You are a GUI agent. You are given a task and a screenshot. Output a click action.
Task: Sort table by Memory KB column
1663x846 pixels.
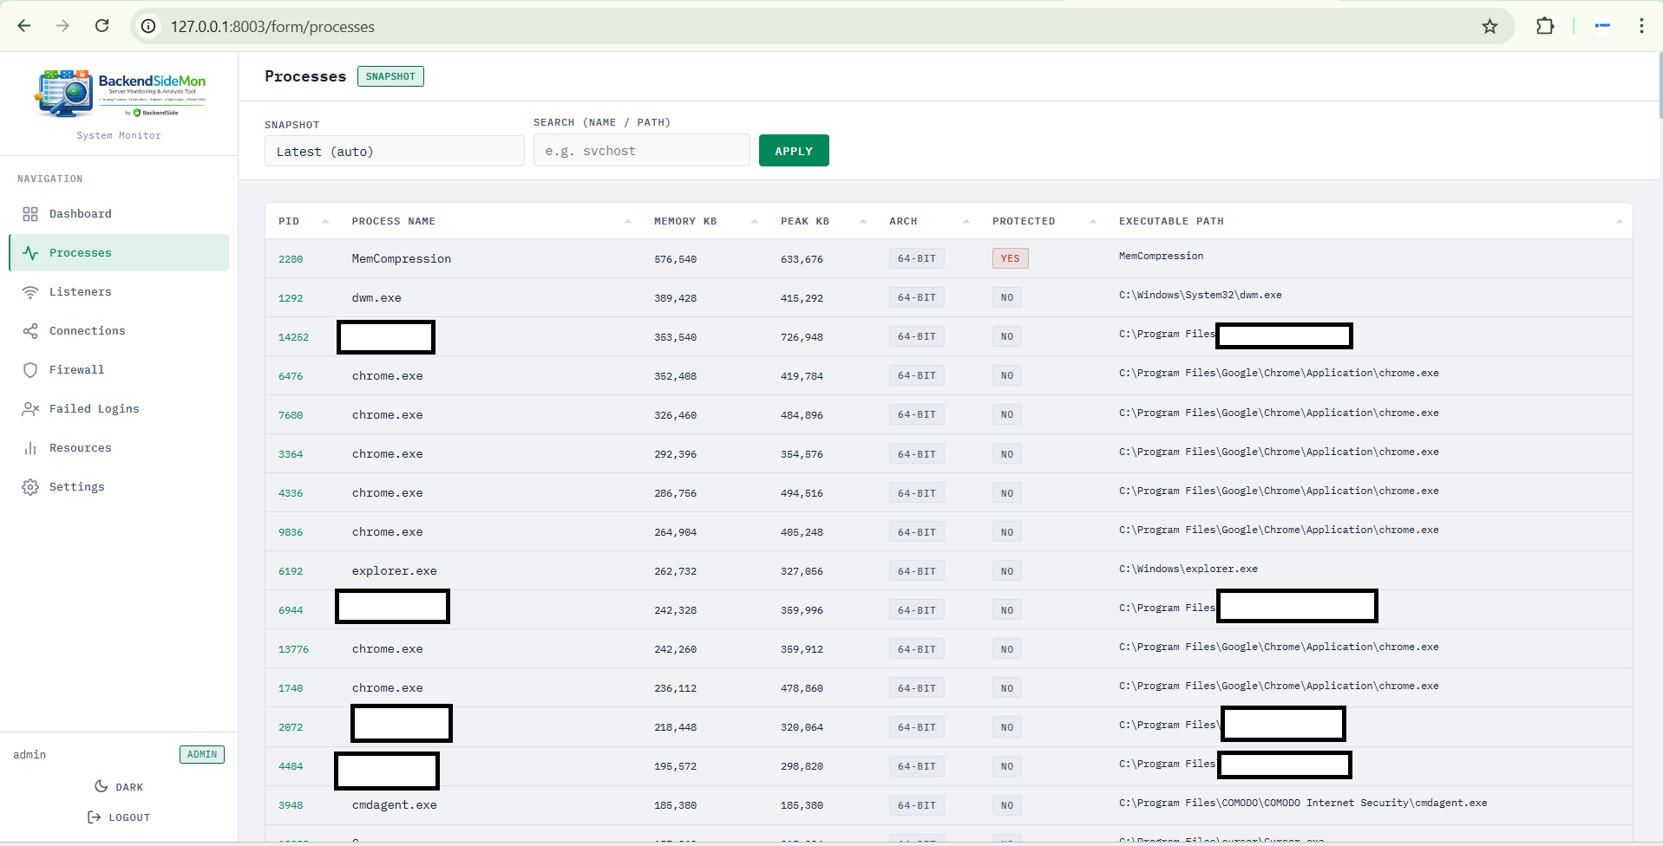point(684,221)
